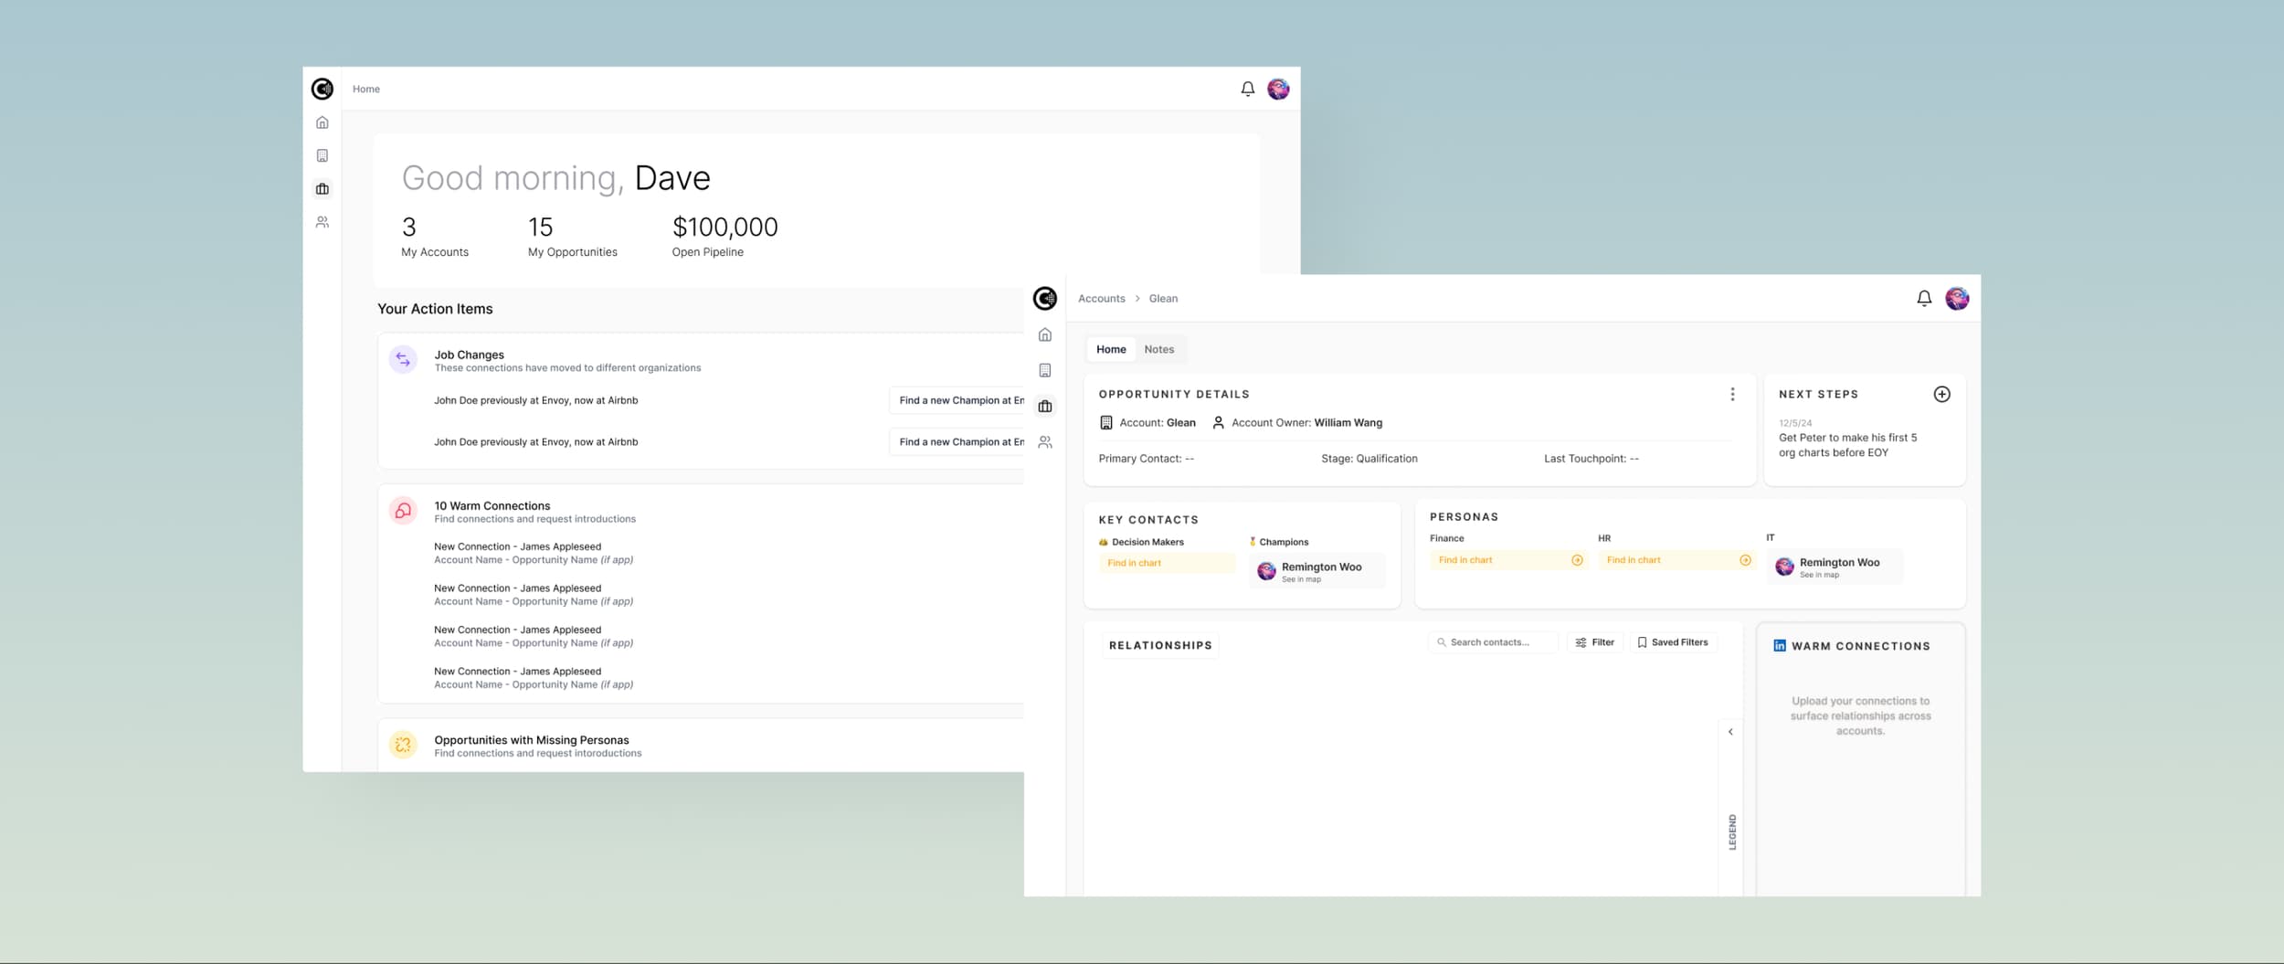Click Opportunities with Missing Personas heading
The height and width of the screenshot is (964, 2284).
(531, 740)
